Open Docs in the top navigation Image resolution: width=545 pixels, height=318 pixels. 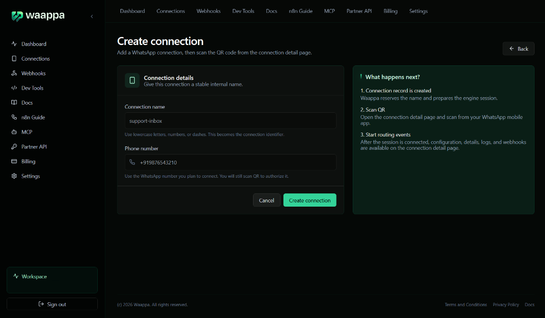click(x=272, y=11)
